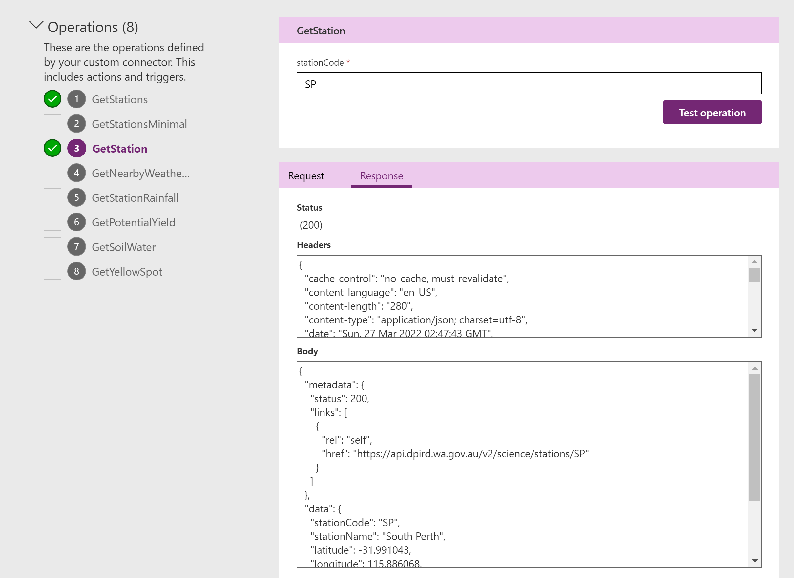This screenshot has height=578, width=794.
Task: Select the Response tab
Action: [381, 176]
